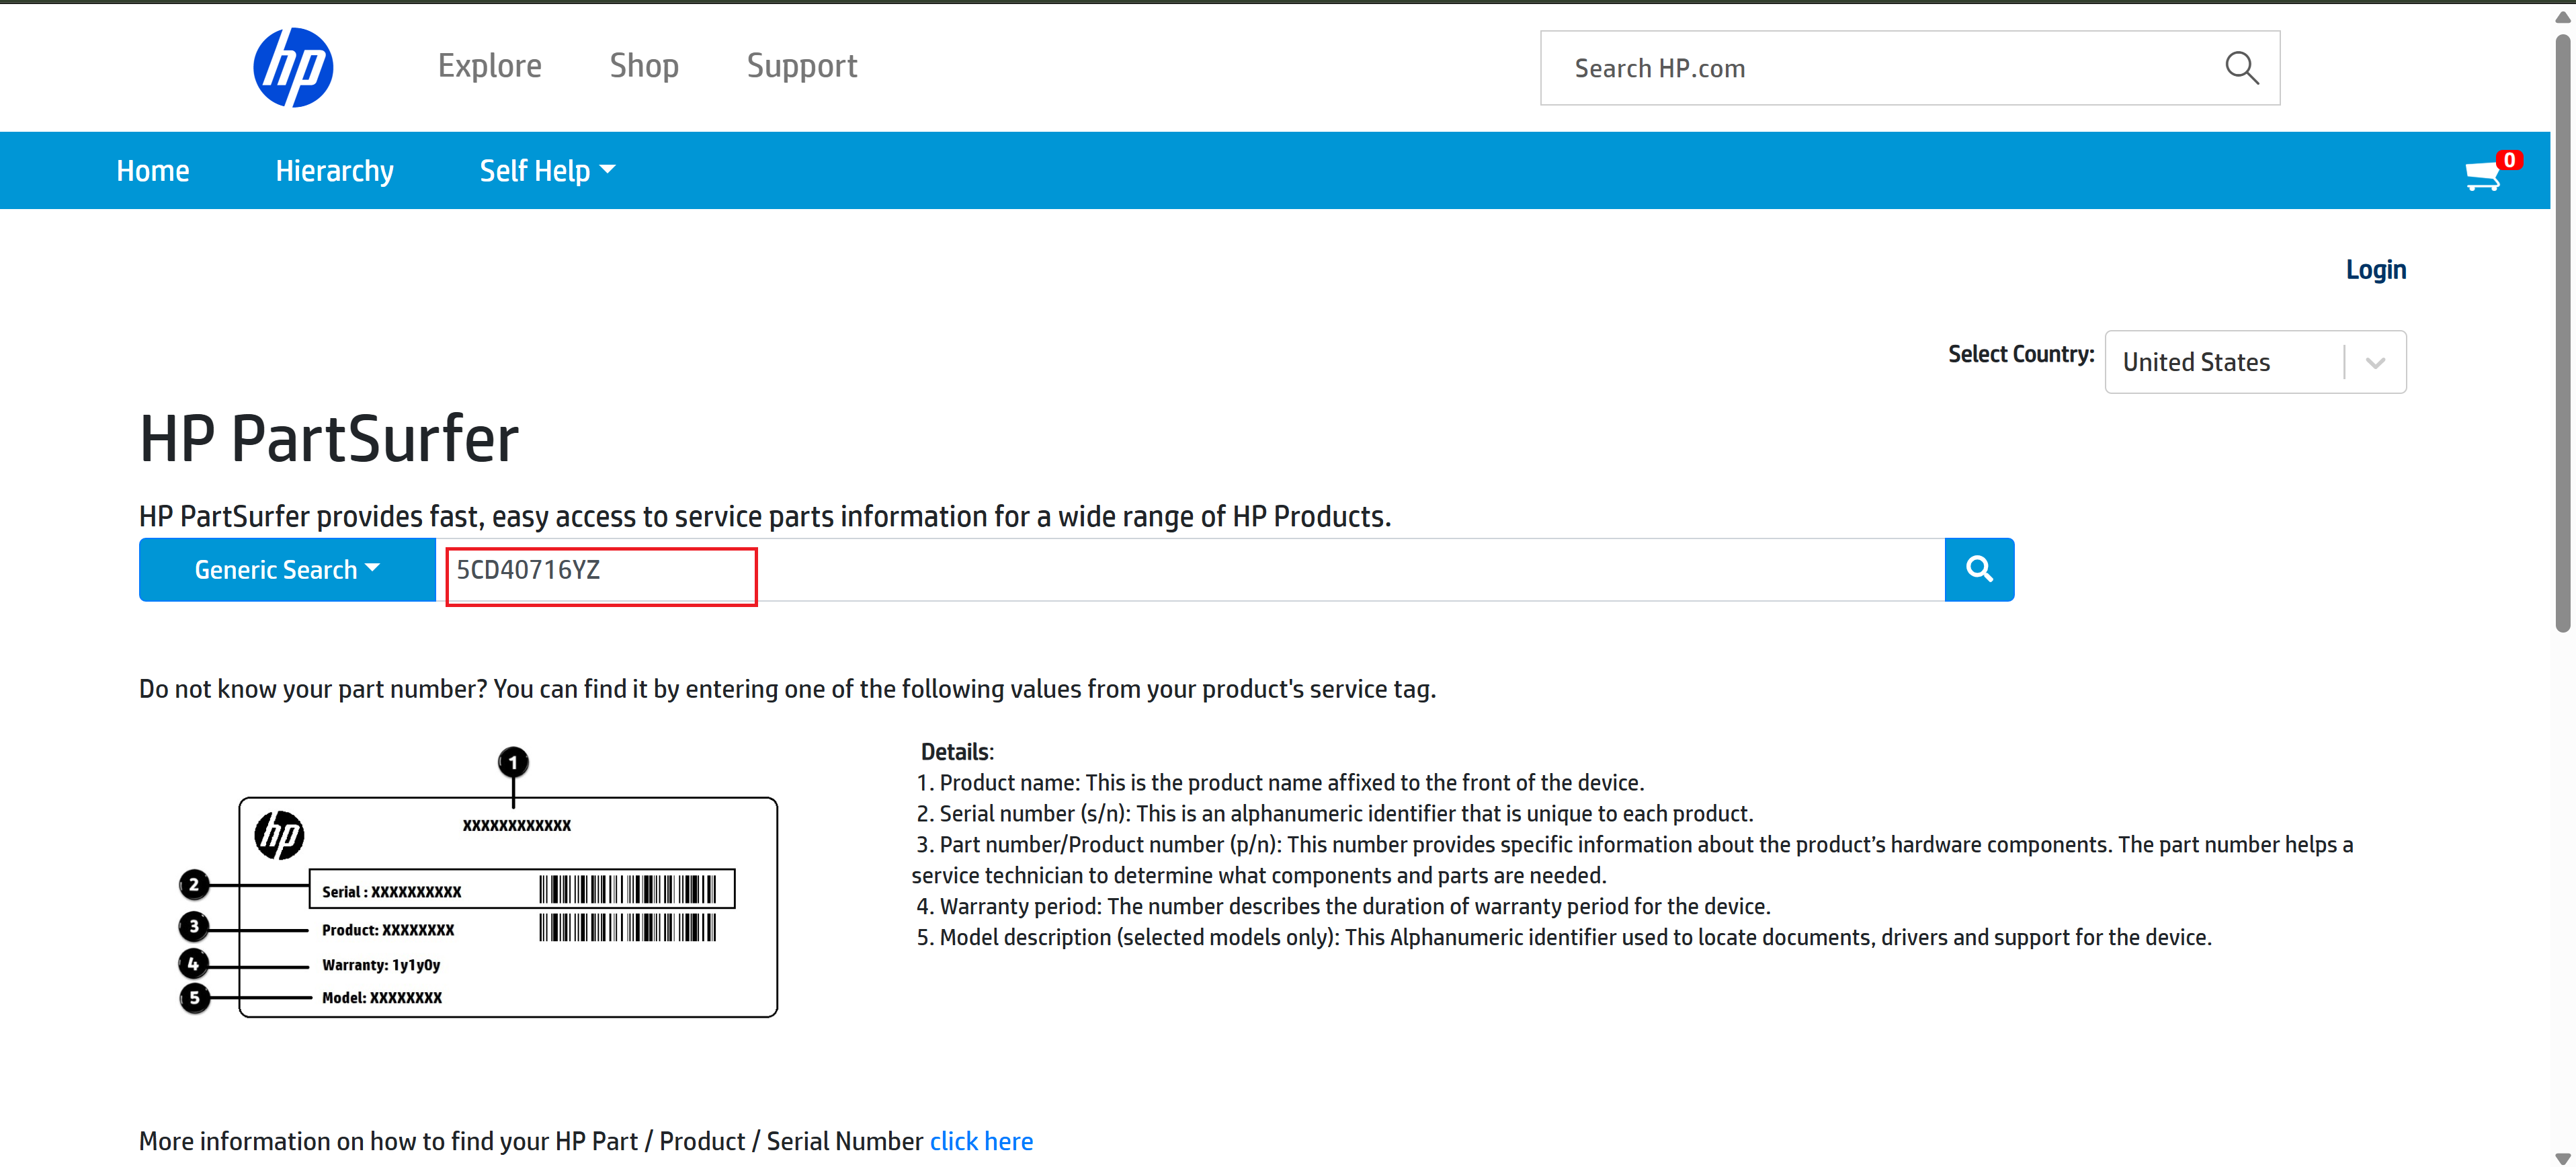This screenshot has width=2576, height=1167.
Task: Click the scrollbar down arrow
Action: 2562,1158
